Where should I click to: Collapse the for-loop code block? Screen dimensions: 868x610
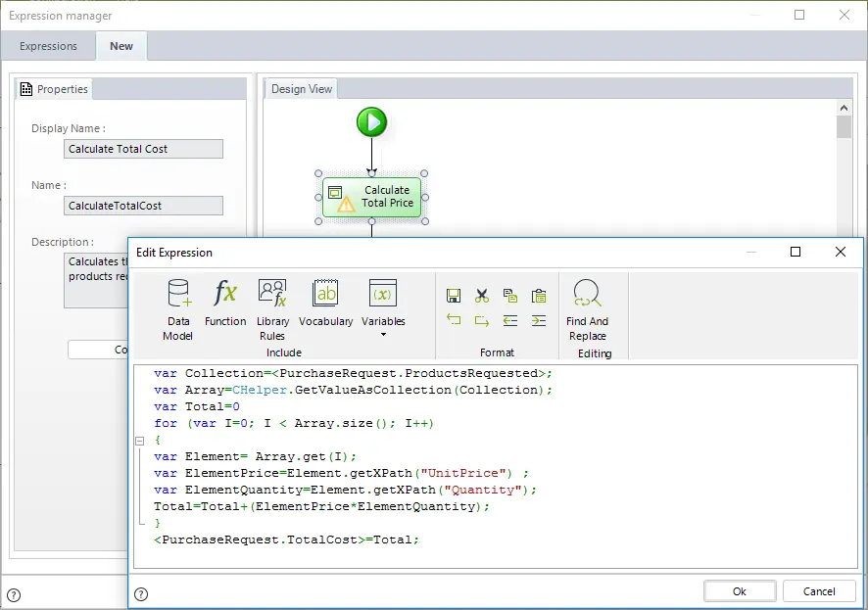point(140,441)
